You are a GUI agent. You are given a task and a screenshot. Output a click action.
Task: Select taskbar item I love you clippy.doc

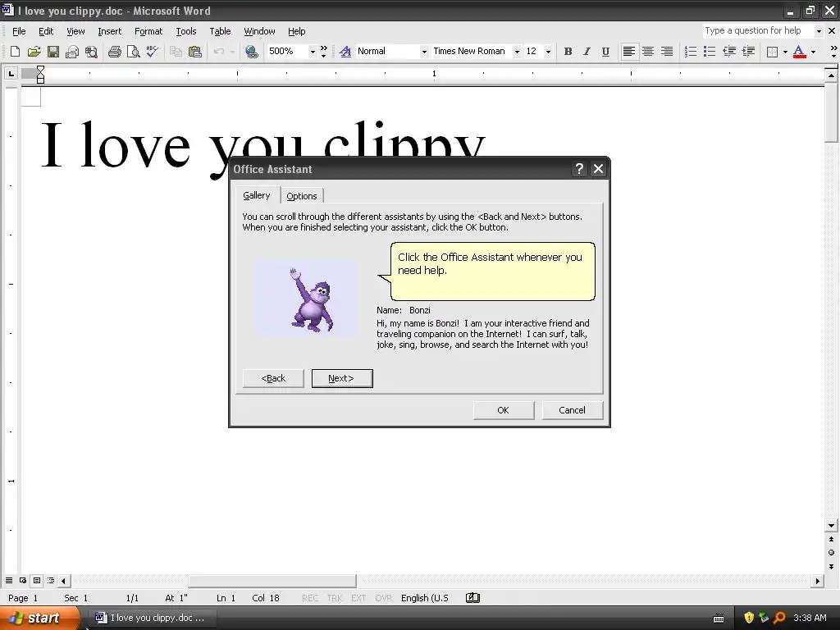pos(151,618)
